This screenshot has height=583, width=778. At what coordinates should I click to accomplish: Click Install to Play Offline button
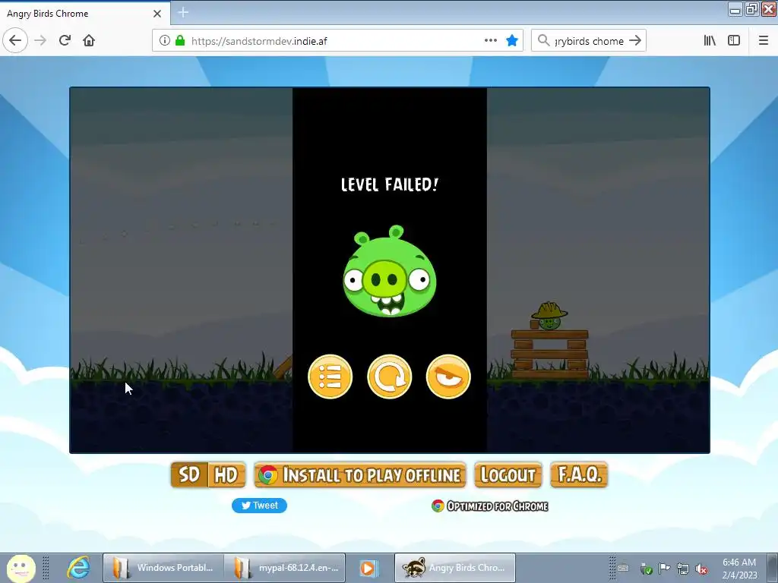360,475
